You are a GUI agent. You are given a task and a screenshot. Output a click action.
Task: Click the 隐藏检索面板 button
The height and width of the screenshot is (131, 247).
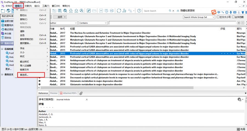pos(186,11)
